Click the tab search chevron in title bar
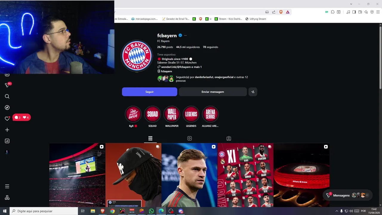 tap(351, 4)
